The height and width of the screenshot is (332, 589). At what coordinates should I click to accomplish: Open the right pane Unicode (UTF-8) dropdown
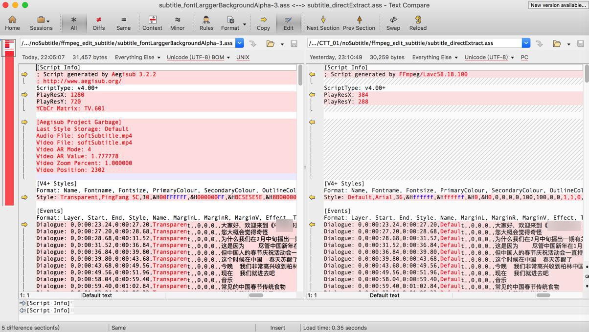[x=489, y=57]
